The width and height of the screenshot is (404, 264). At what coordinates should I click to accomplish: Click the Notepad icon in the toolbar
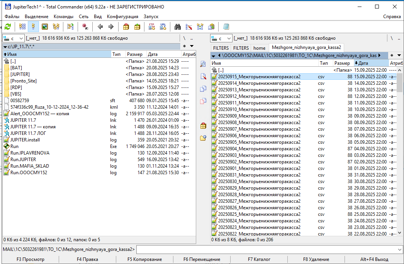pos(226,27)
